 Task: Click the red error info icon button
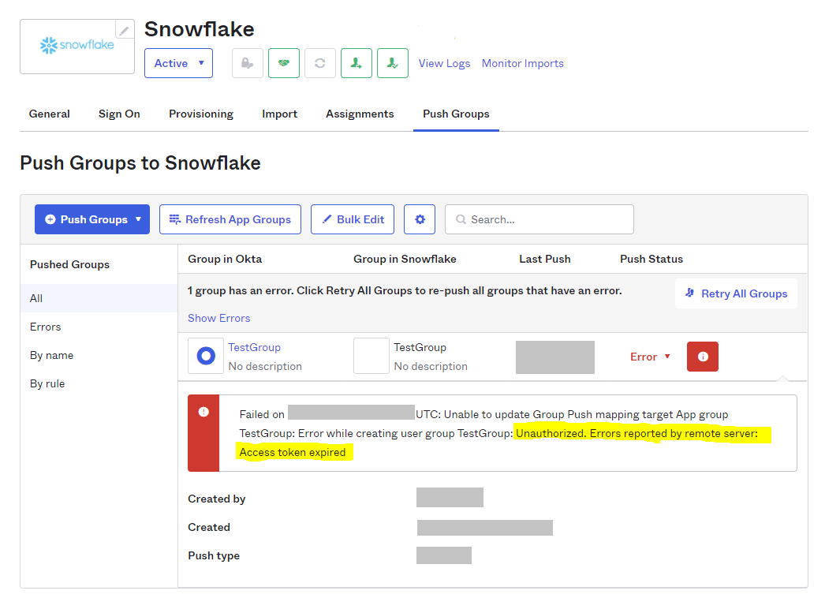703,357
